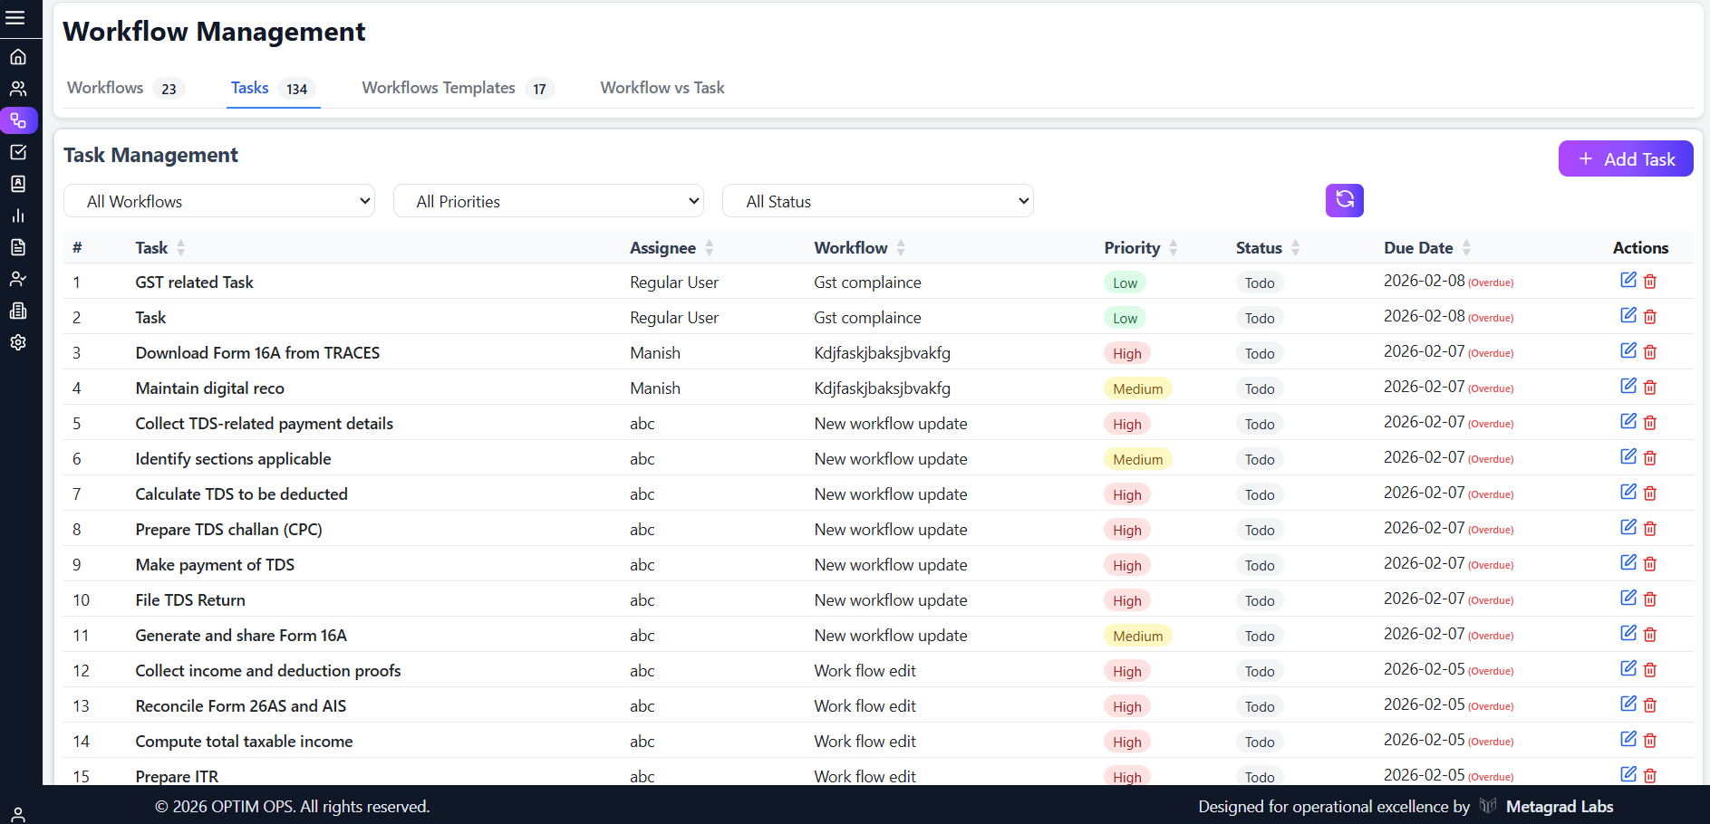Screen dimensions: 1710x824
Task: Open the settings gear sidebar icon
Action: [x=18, y=342]
